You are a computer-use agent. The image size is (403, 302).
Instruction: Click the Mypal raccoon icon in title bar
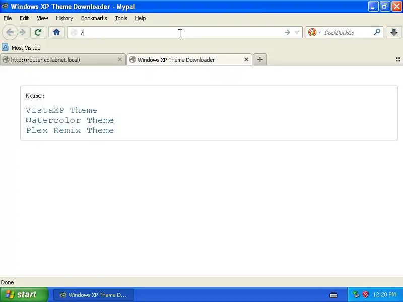point(5,6)
